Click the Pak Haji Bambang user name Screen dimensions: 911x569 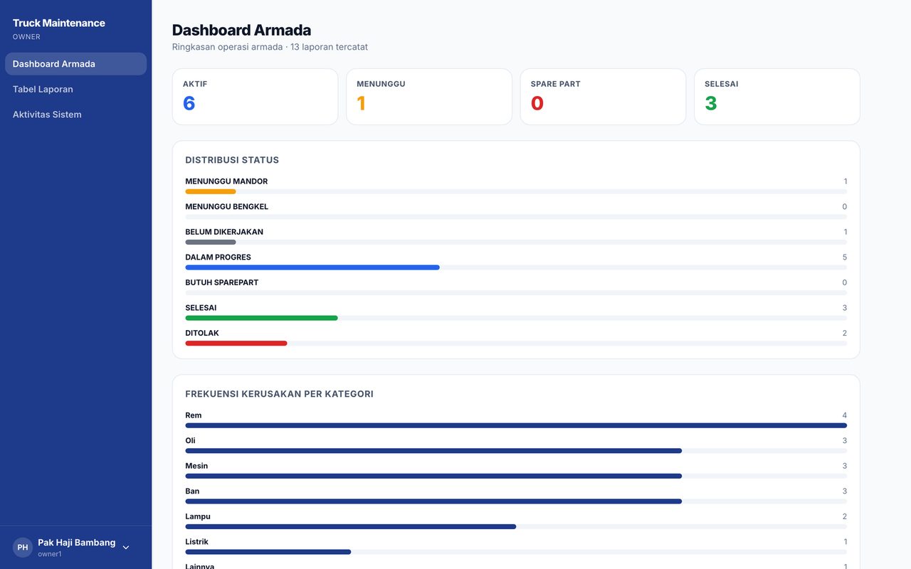77,543
